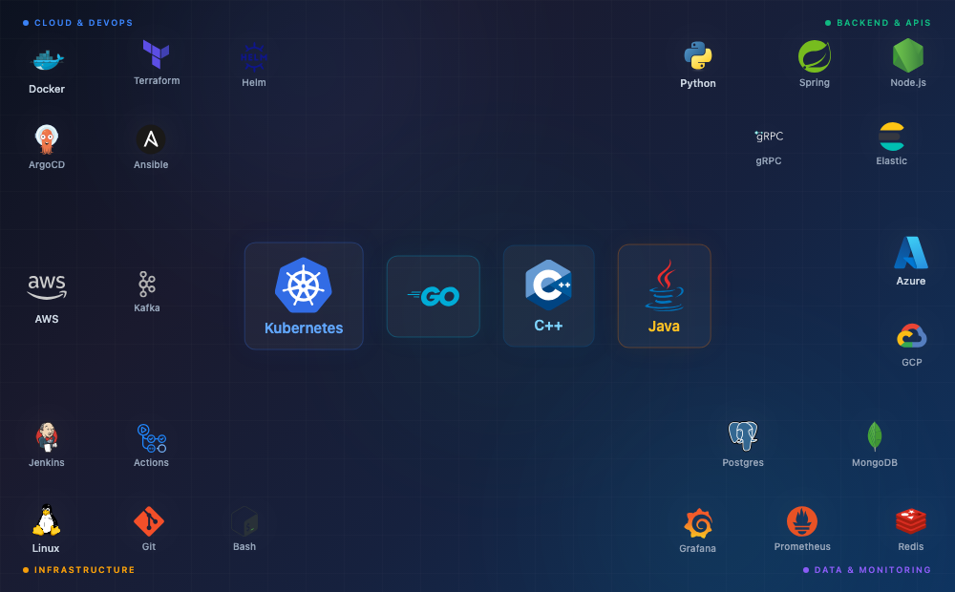Click the GCP cloud icon

pos(911,336)
